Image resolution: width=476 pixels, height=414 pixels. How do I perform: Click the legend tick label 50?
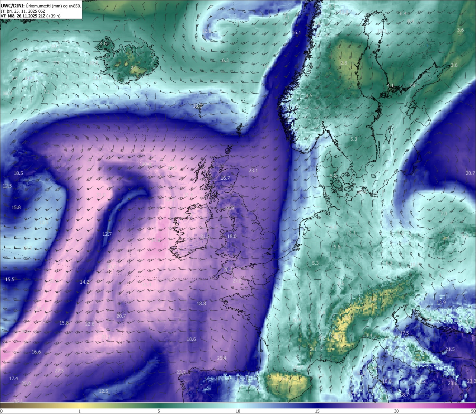tap(473, 411)
